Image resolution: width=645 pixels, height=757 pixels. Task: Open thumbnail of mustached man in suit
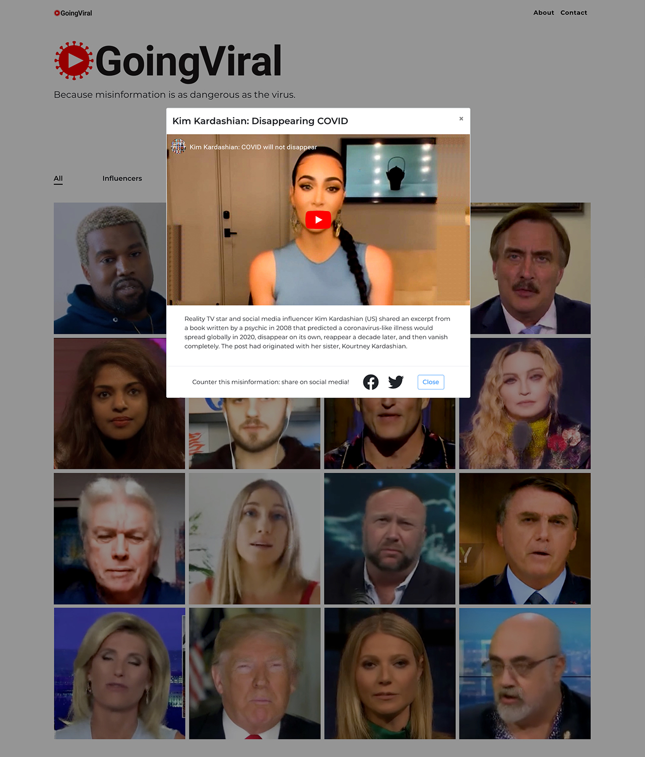pyautogui.click(x=531, y=268)
